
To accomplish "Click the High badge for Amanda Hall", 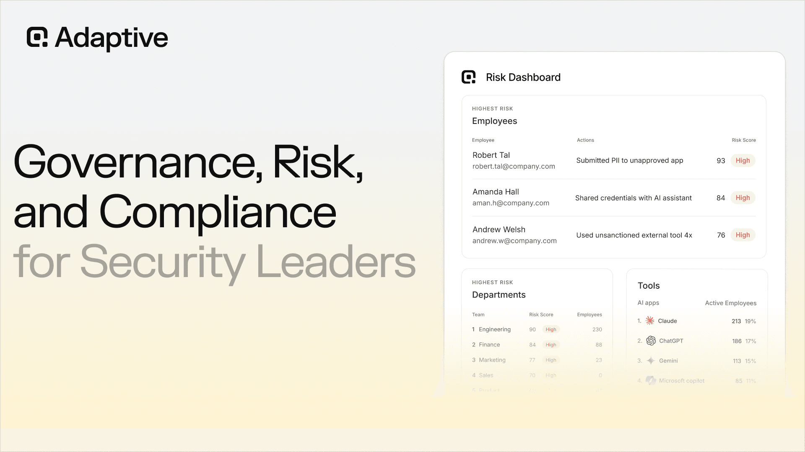I will click(743, 198).
